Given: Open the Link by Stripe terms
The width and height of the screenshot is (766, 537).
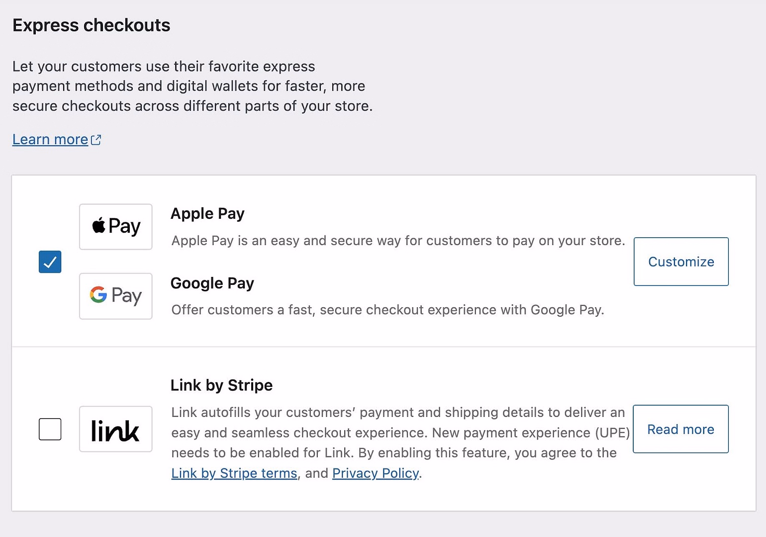Looking at the screenshot, I should 234,473.
